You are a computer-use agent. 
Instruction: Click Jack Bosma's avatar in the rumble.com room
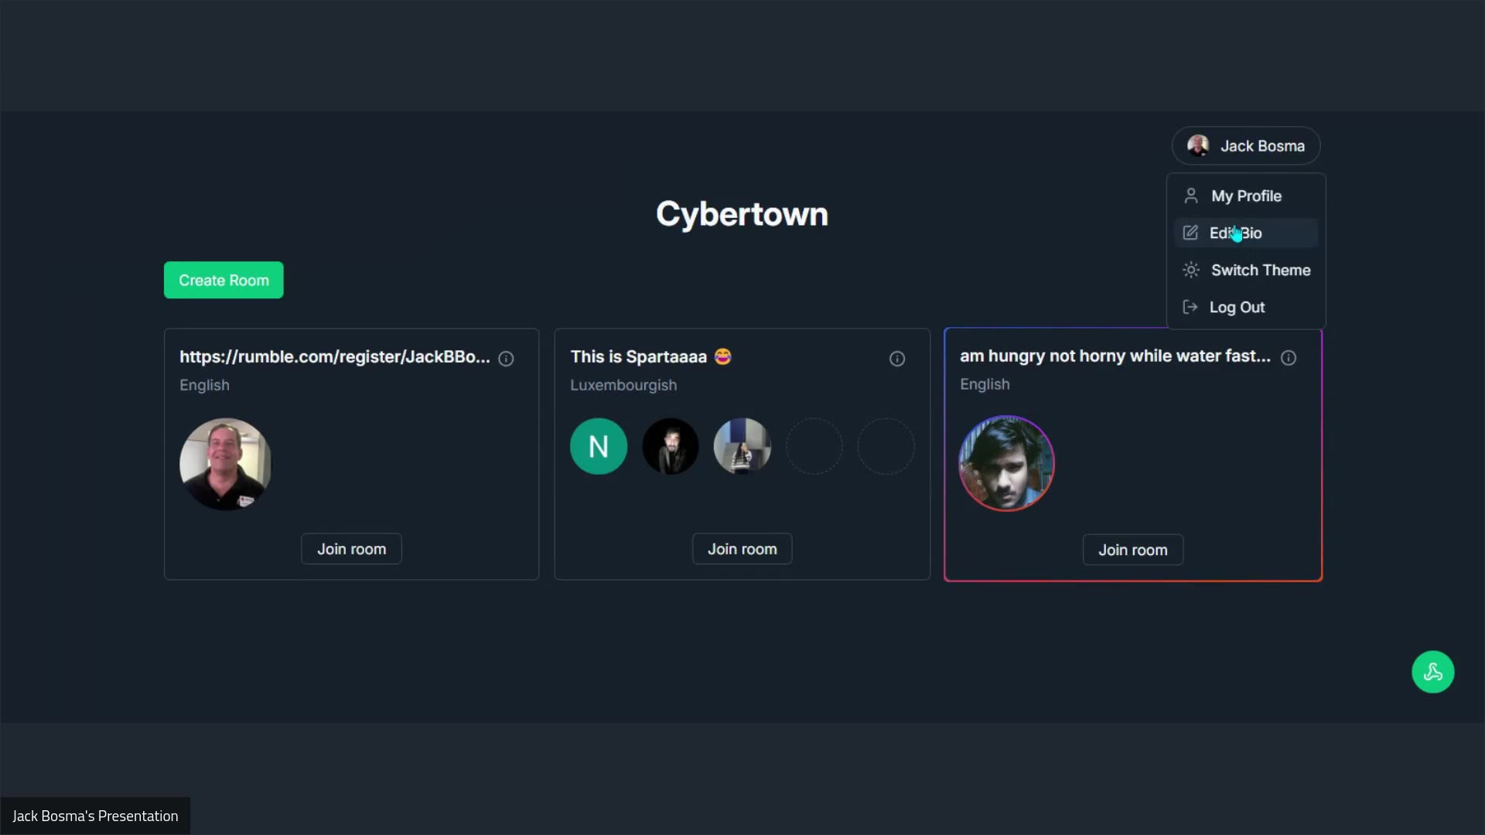coord(225,464)
